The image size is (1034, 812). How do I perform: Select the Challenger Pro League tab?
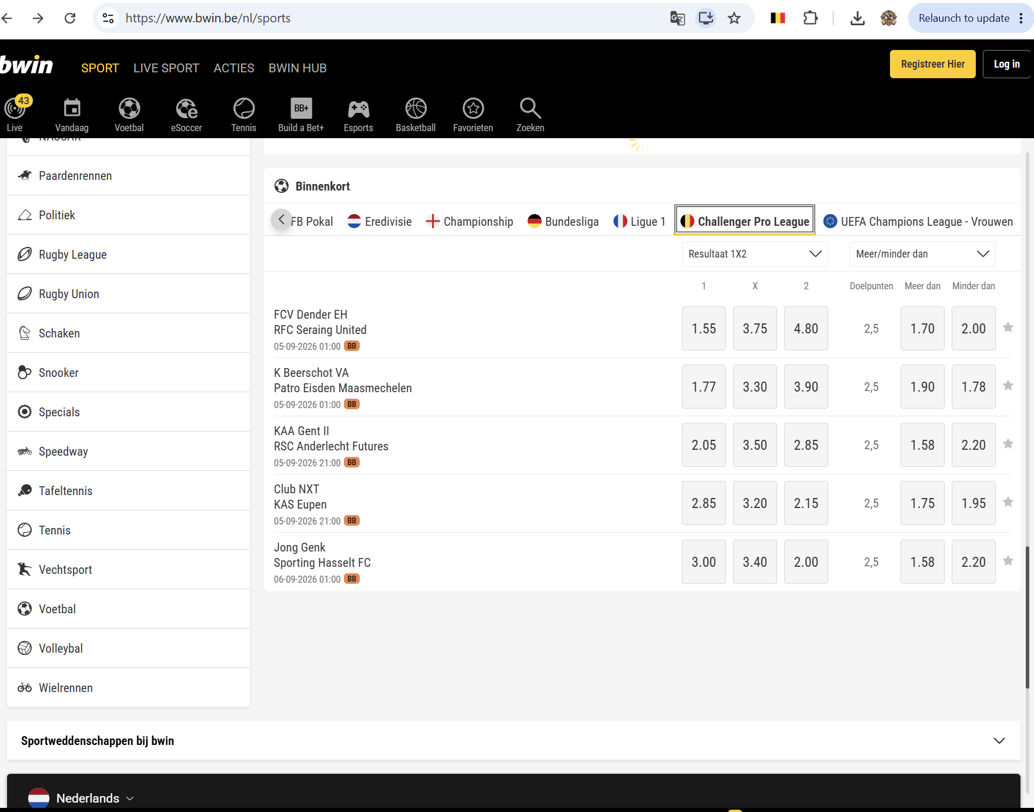coord(745,221)
